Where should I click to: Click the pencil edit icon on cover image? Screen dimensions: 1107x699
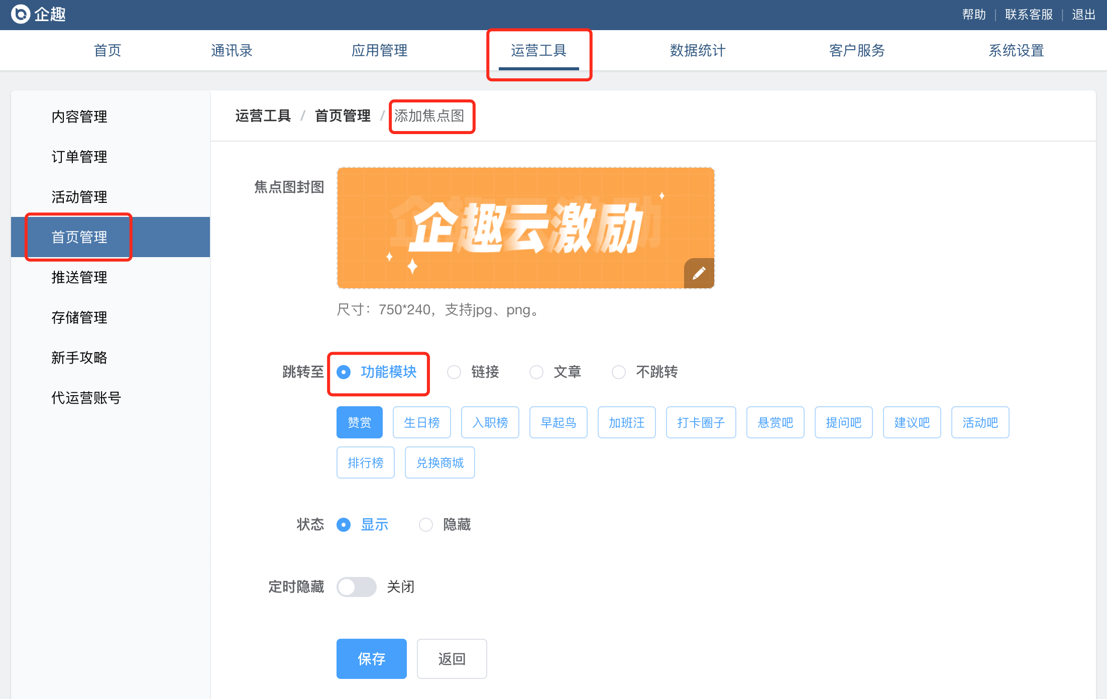pyautogui.click(x=699, y=273)
